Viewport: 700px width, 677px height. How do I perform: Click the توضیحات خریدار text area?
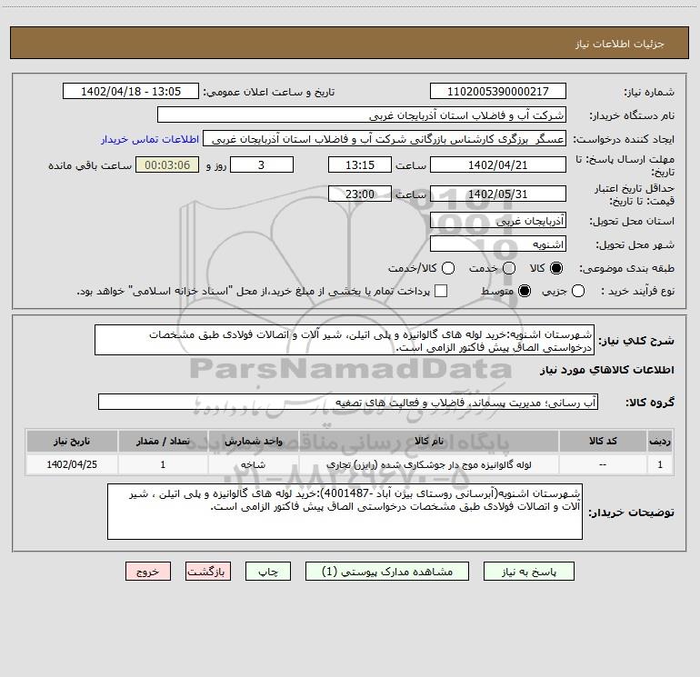coord(345,512)
